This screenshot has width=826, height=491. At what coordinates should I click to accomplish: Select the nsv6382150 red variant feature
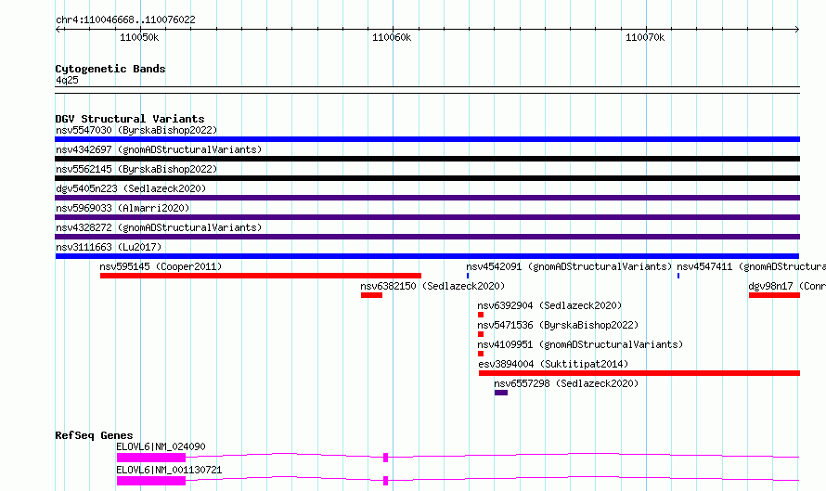pyautogui.click(x=371, y=295)
